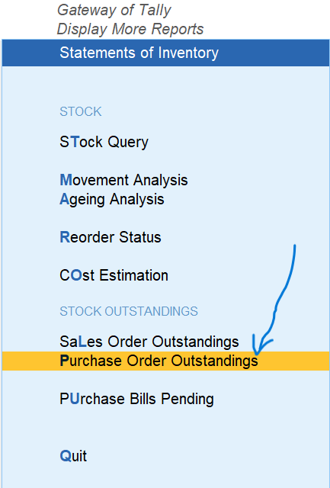Open Ageing Analysis report
330x488 pixels.
click(x=112, y=200)
